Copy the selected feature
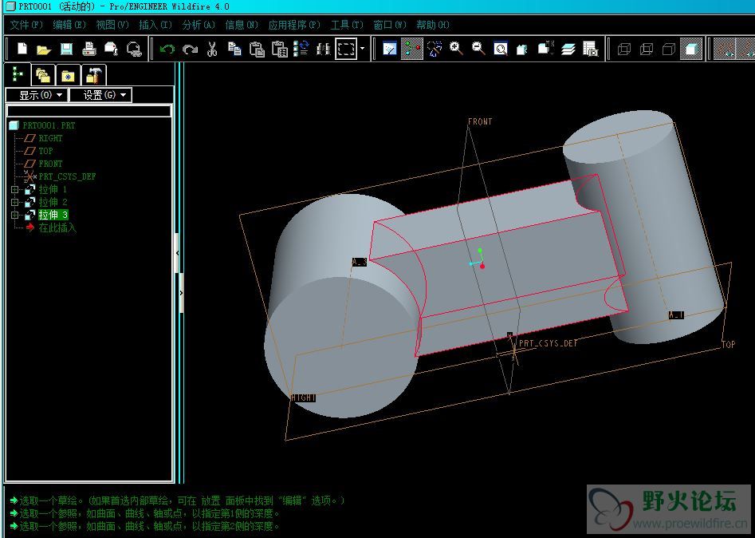The width and height of the screenshot is (755, 538). tap(234, 49)
